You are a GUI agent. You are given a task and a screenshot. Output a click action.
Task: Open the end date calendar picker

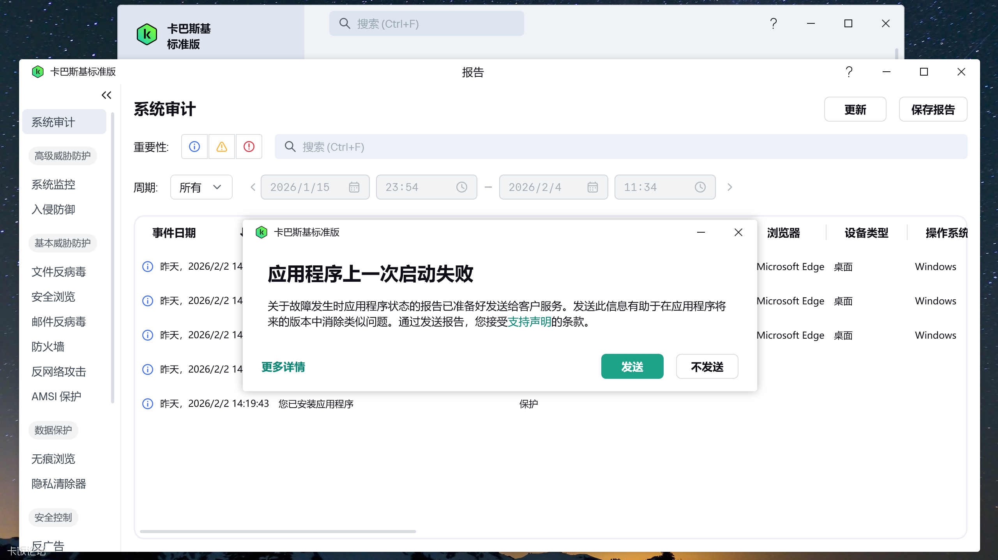tap(592, 187)
